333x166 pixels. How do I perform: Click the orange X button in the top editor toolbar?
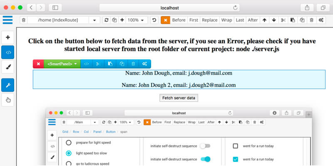165,20
